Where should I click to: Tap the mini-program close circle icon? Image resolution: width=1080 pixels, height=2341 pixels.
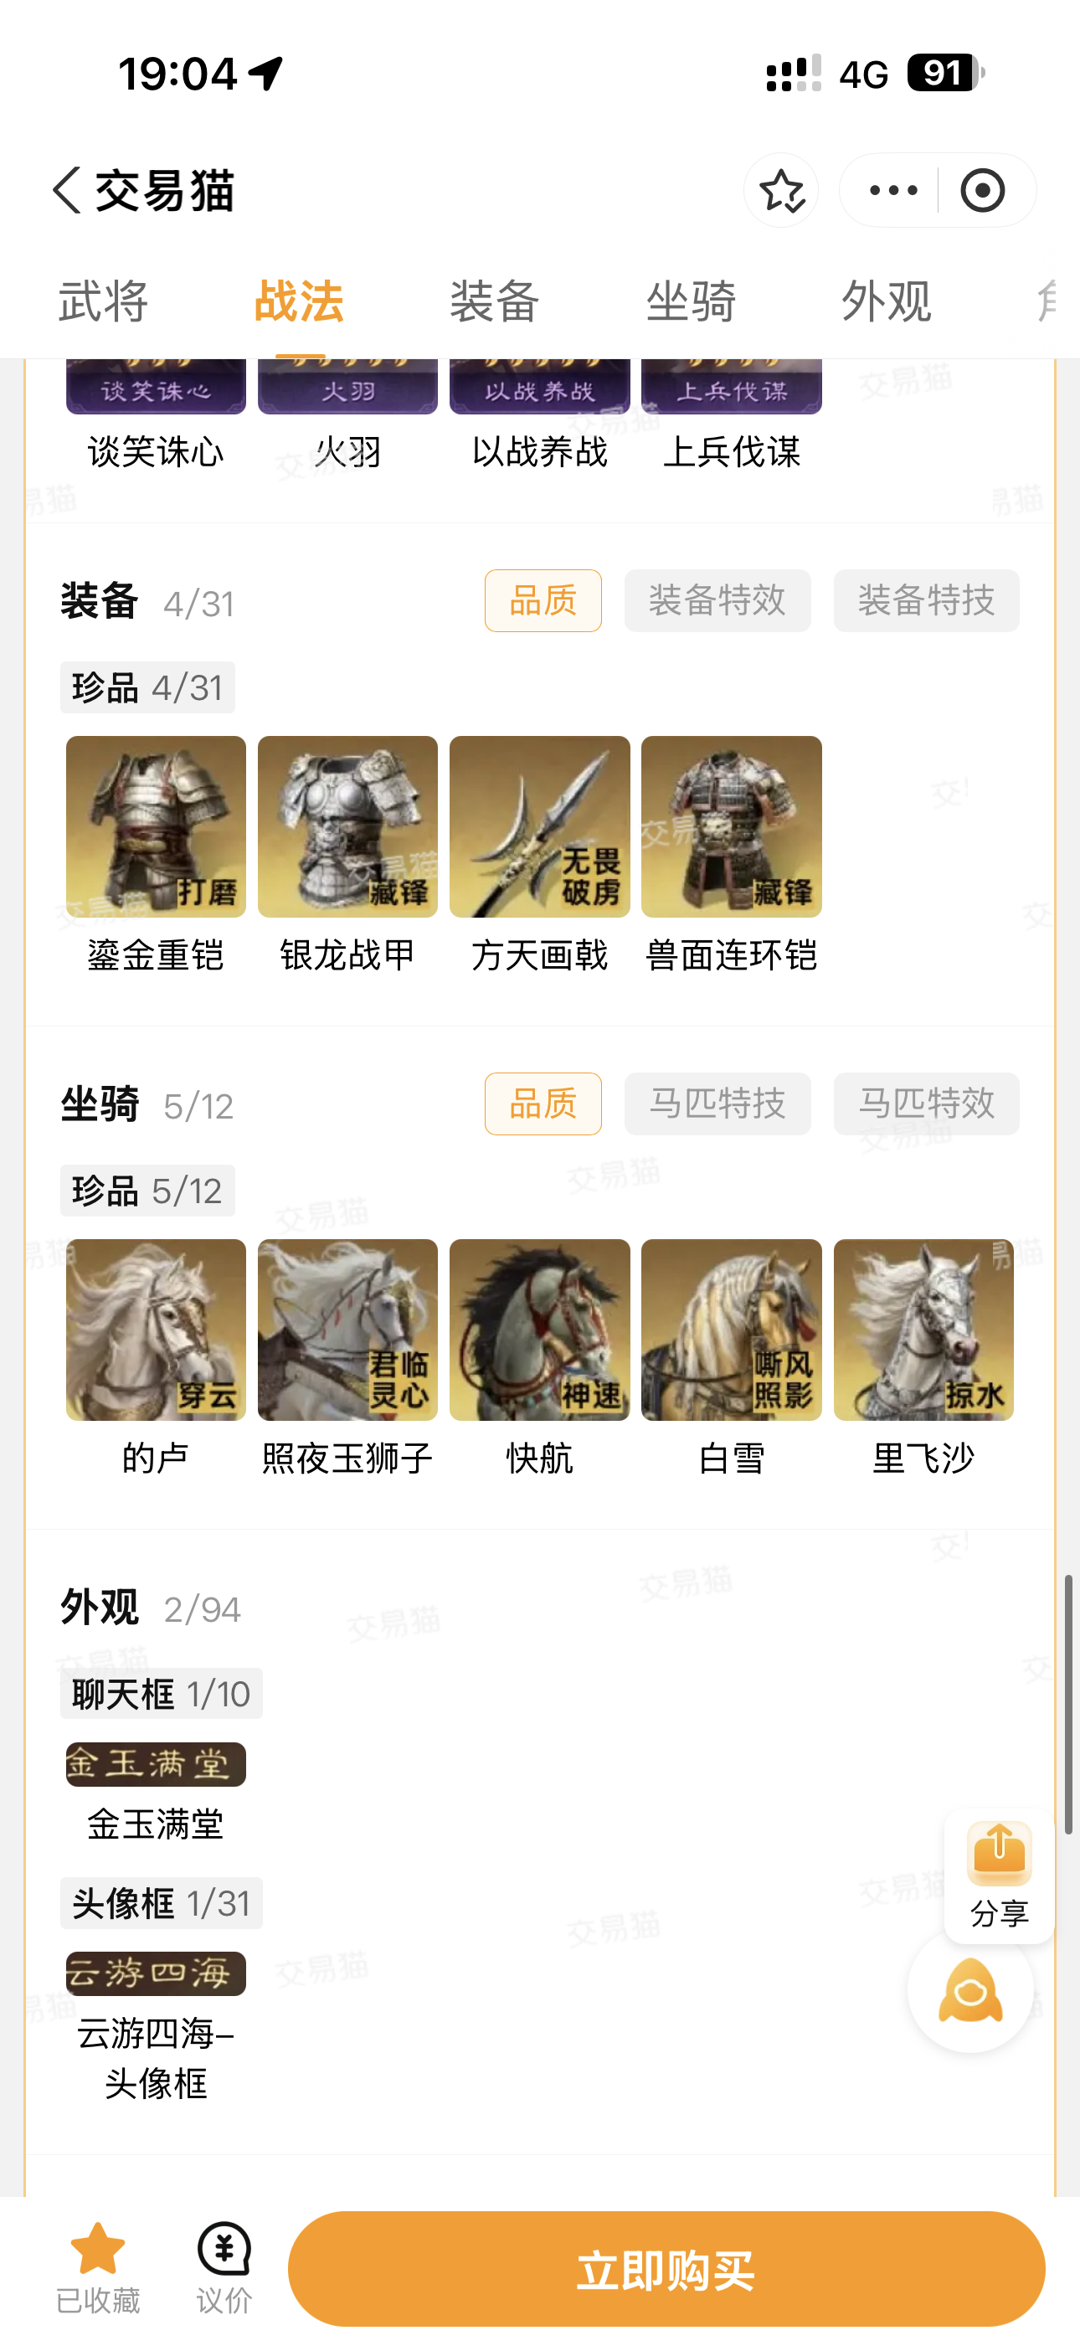pyautogui.click(x=983, y=190)
